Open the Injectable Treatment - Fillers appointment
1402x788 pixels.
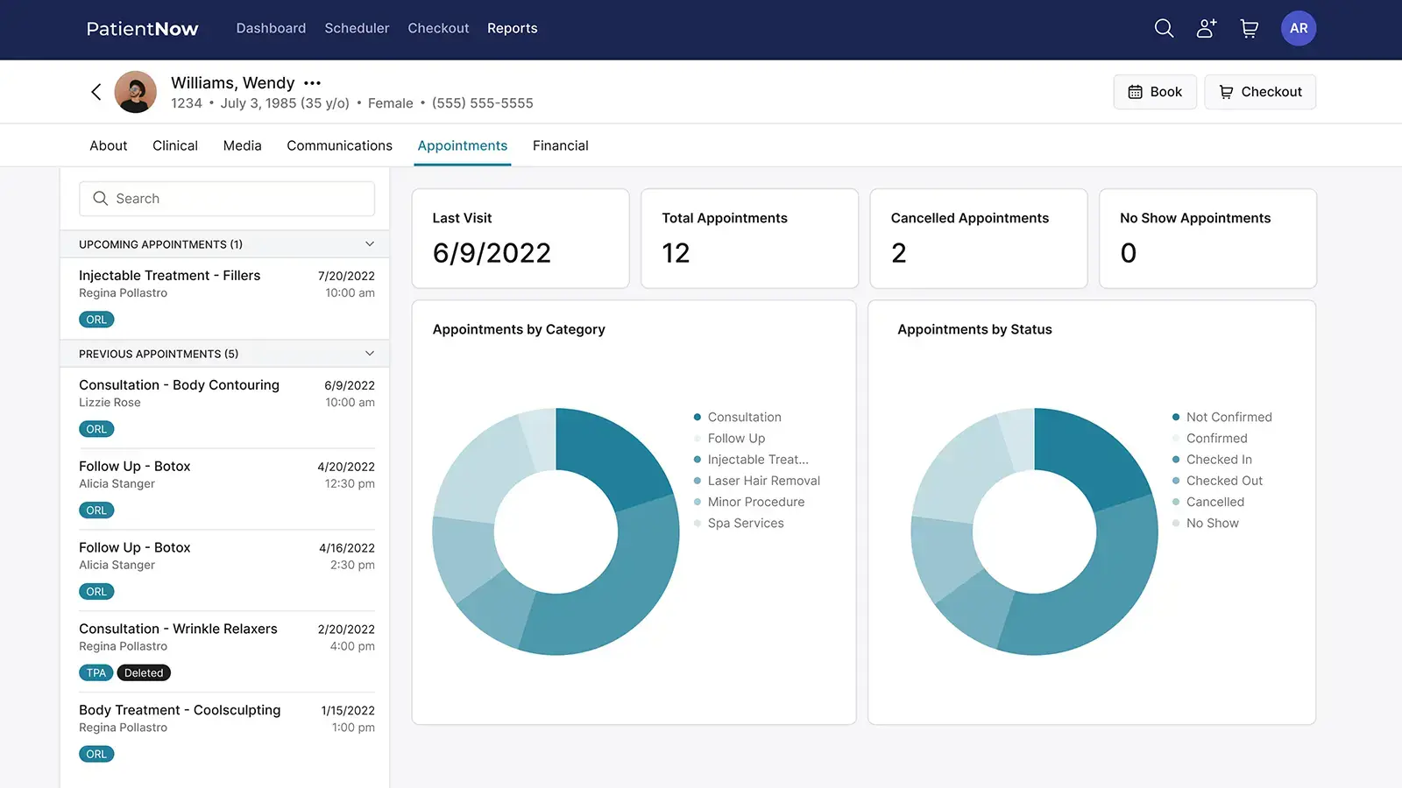pos(227,298)
